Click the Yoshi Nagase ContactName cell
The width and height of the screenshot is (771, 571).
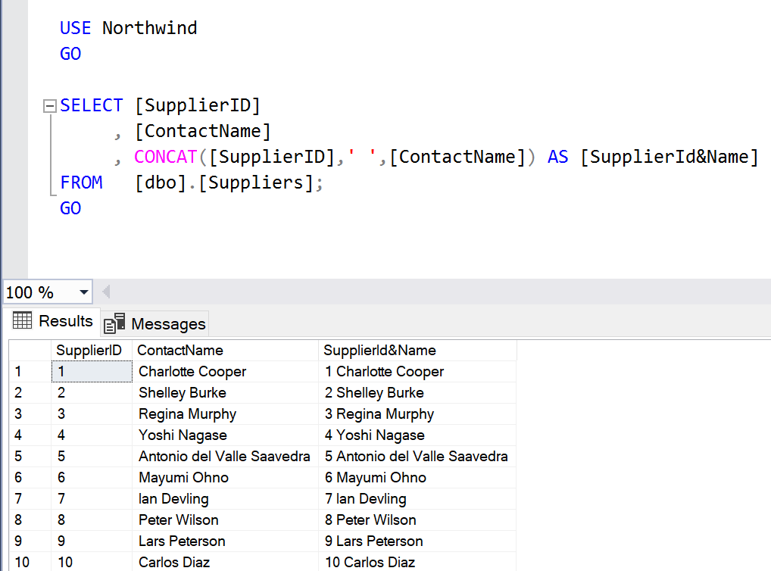click(x=183, y=435)
